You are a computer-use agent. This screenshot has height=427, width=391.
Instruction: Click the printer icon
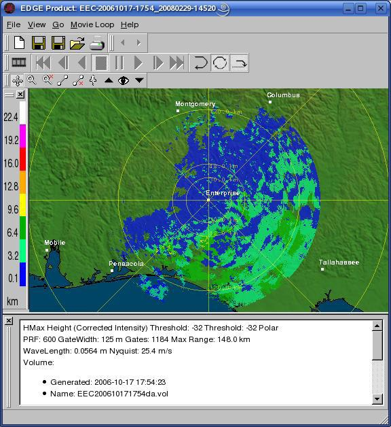coord(97,43)
